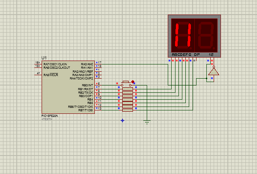Click pin 6 RB0/INT on the chip
Viewport: 257px width, 174px height.
[x=98, y=85]
